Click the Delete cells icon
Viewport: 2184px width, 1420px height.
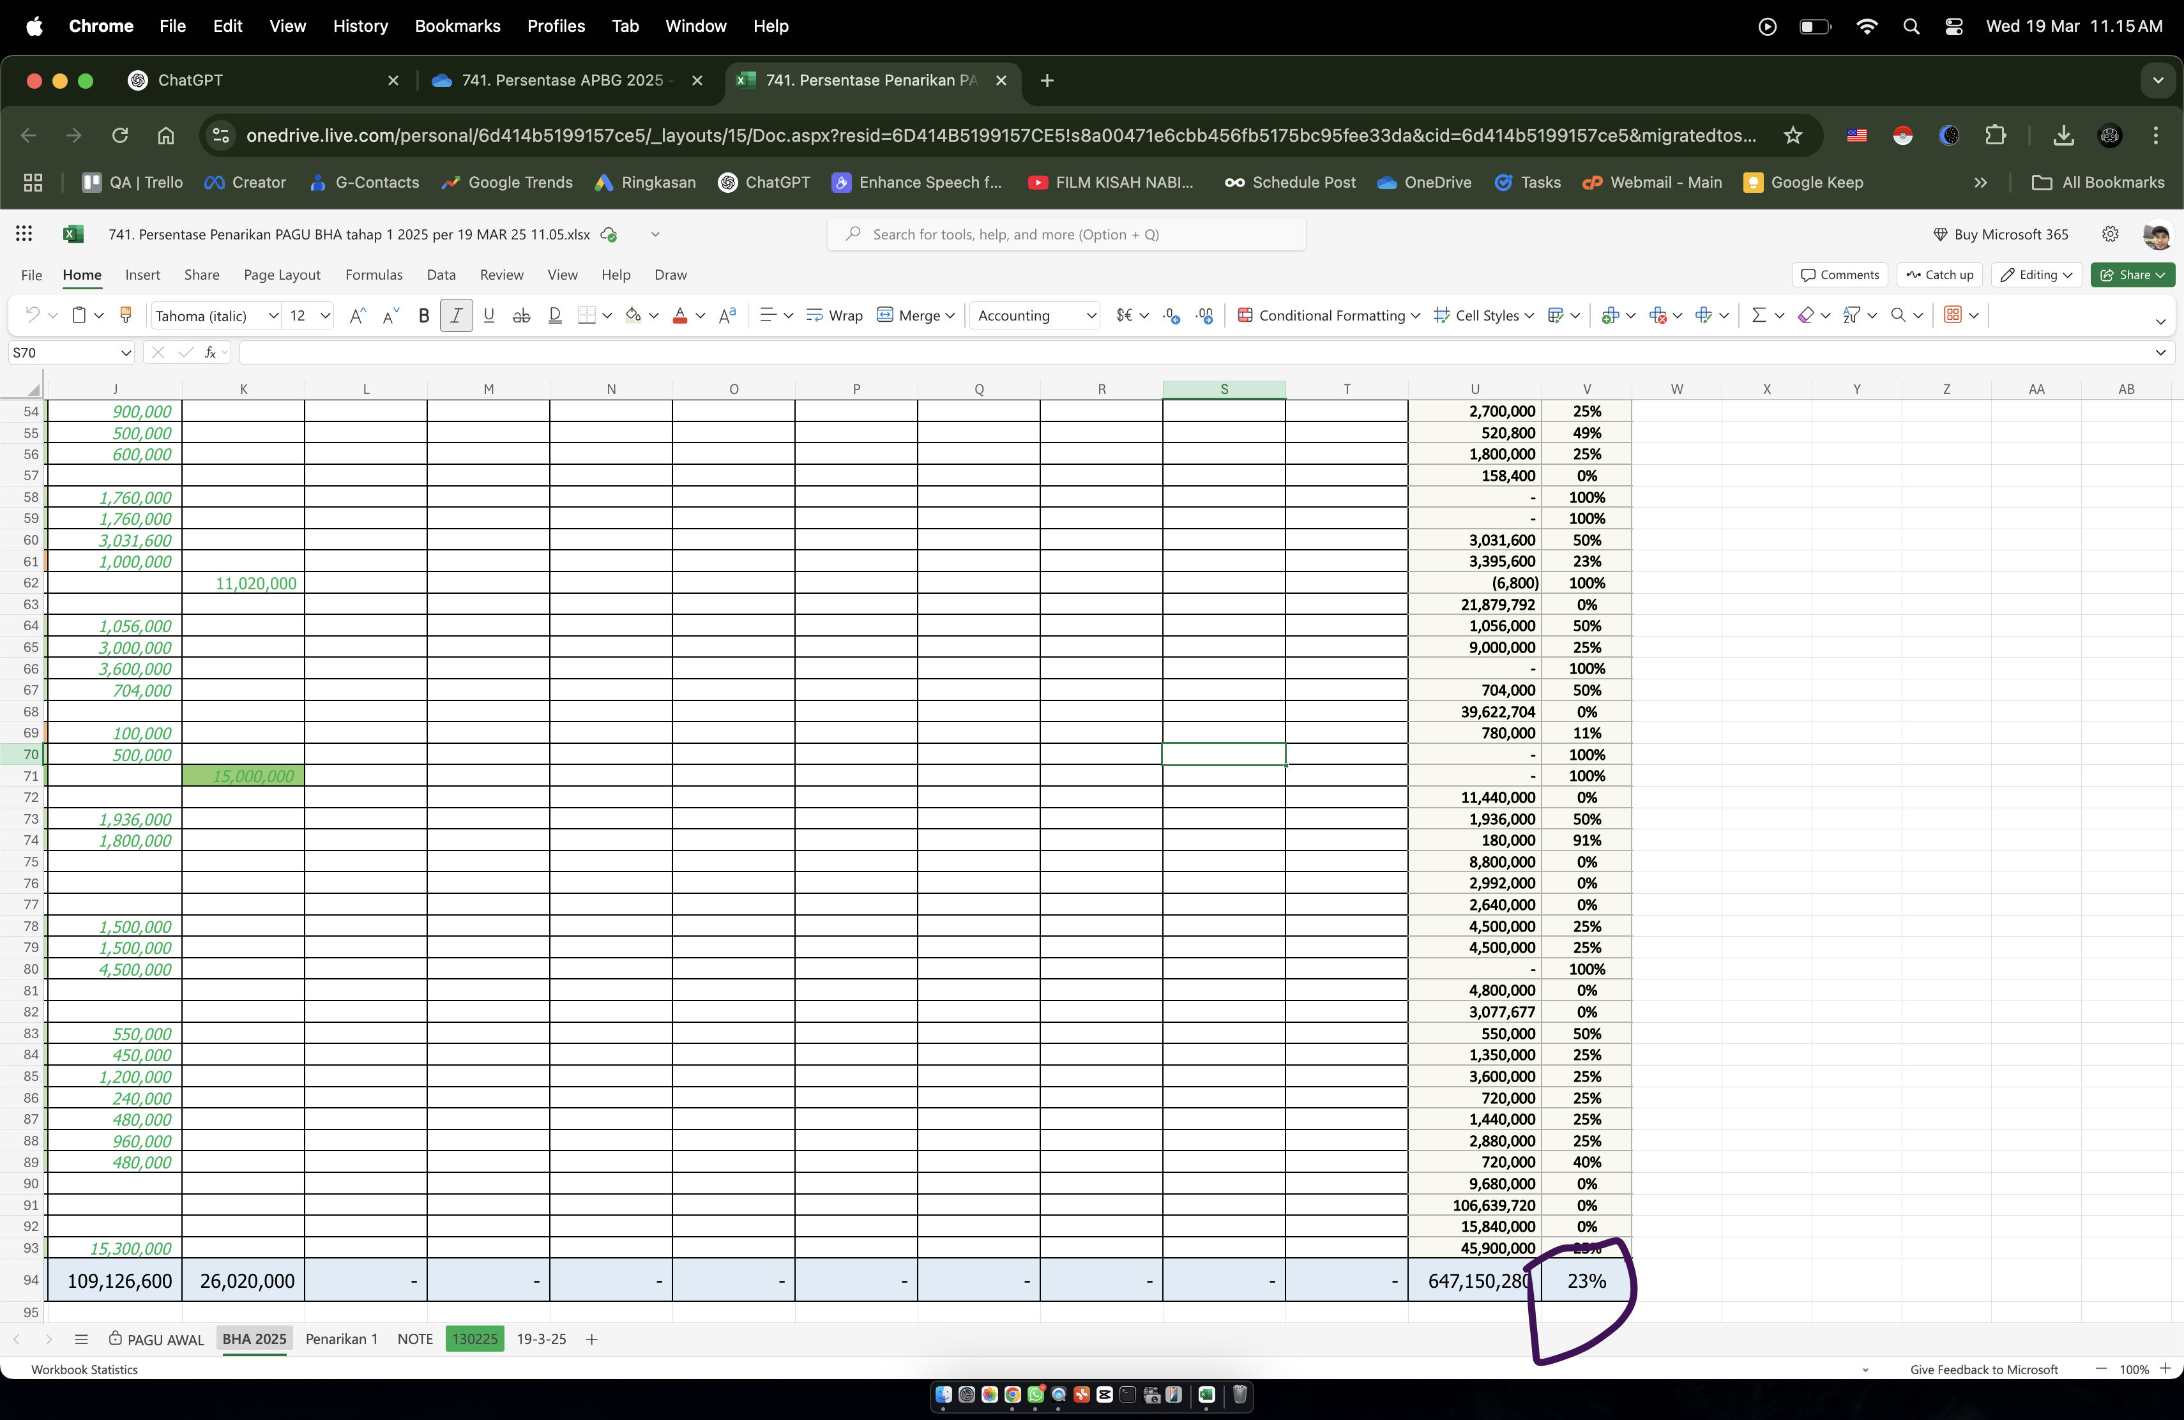(x=1657, y=315)
